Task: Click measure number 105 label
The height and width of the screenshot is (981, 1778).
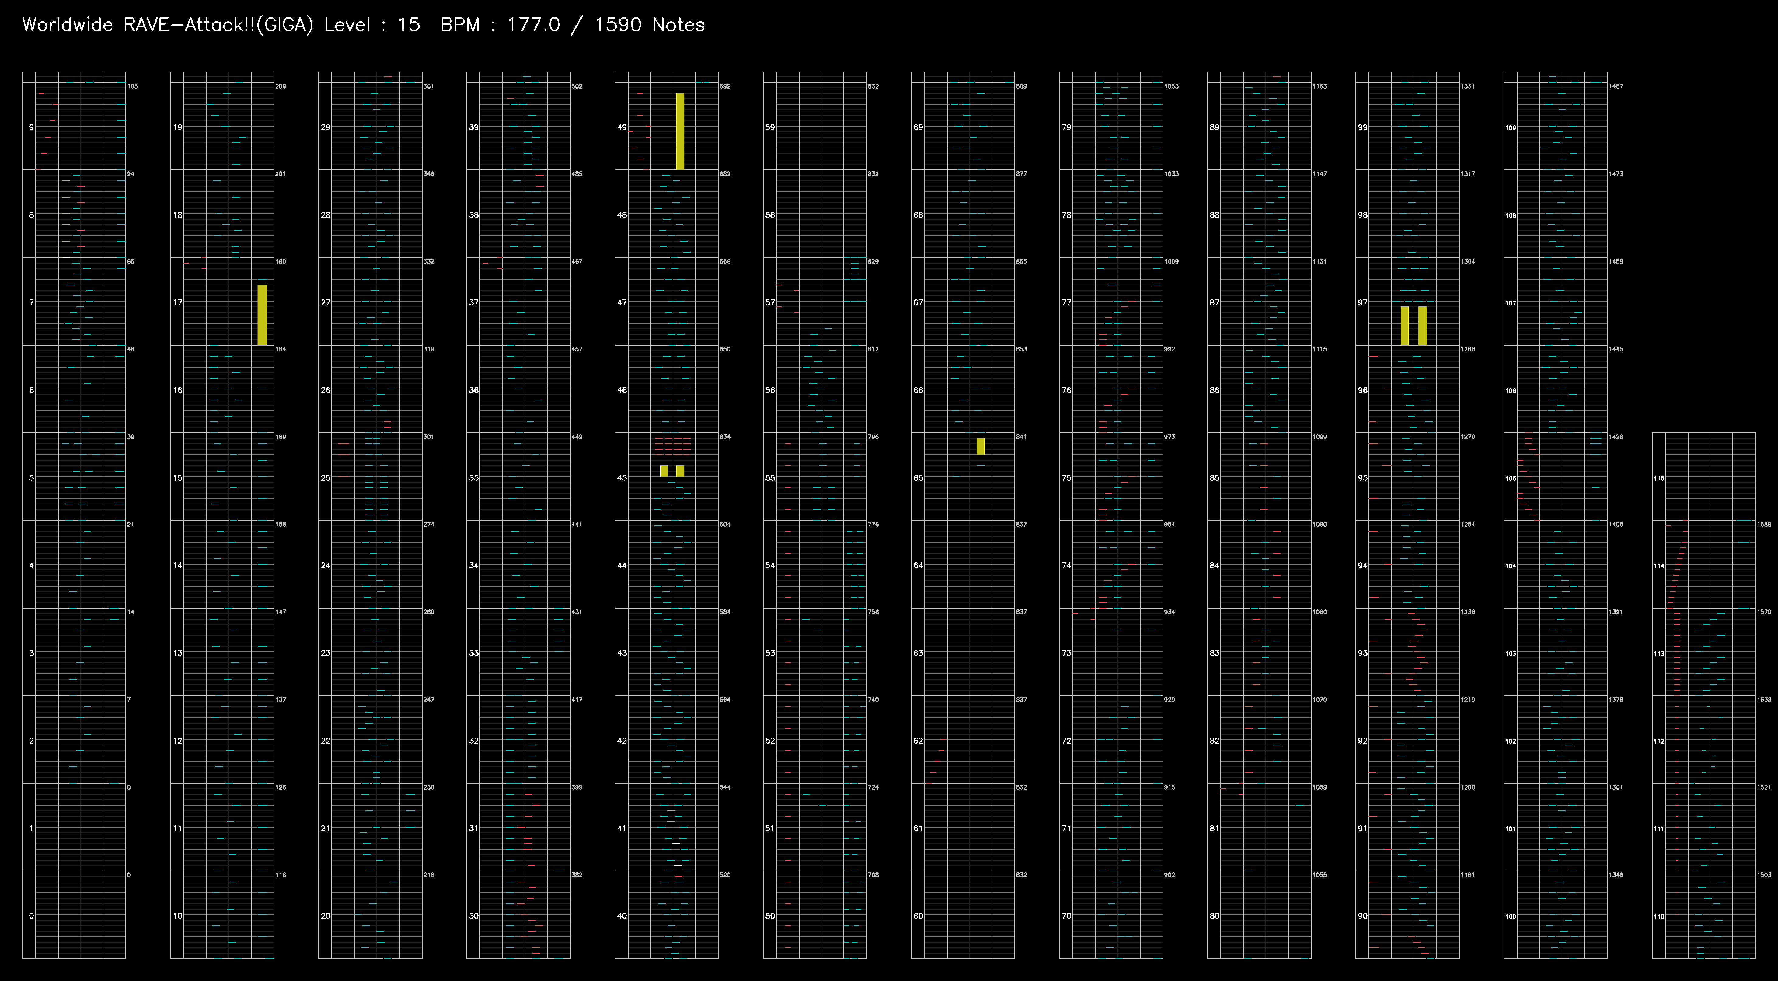Action: point(1511,478)
